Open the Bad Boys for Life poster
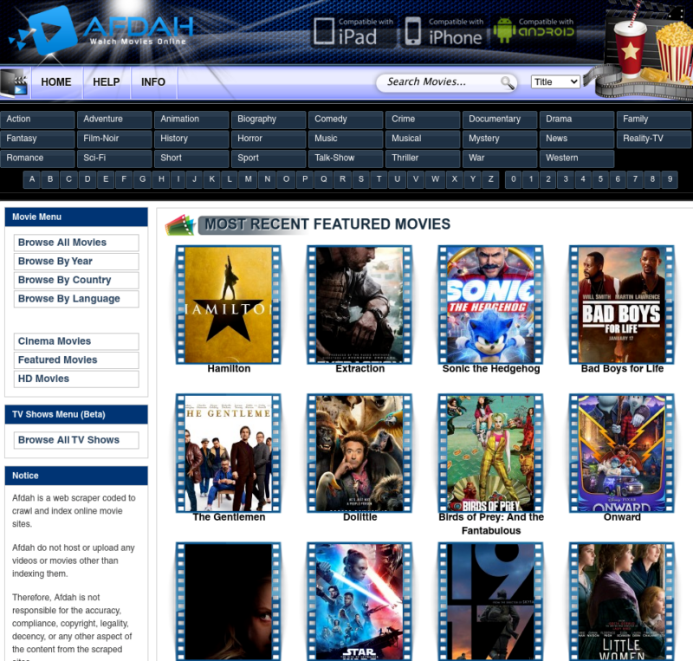Image resolution: width=693 pixels, height=661 pixels. pos(622,305)
